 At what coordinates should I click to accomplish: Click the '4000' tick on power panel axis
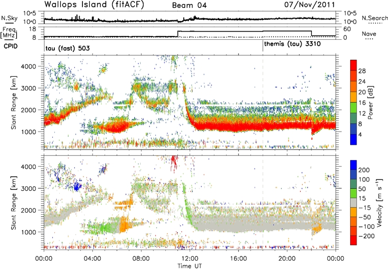tap(28, 67)
